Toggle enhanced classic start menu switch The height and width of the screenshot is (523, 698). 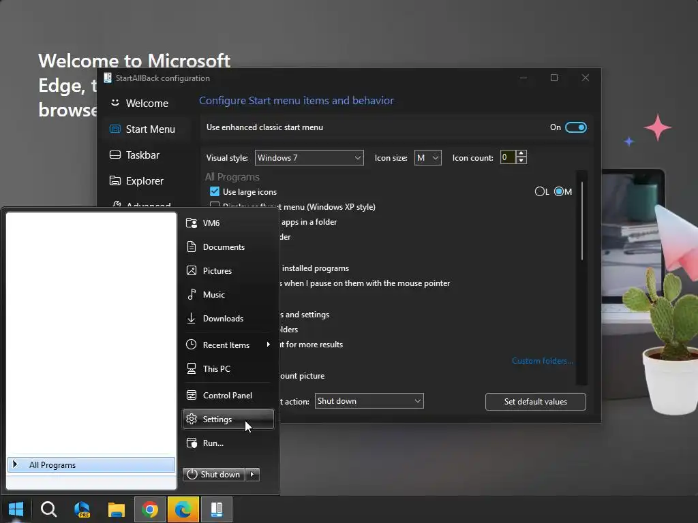[575, 127]
